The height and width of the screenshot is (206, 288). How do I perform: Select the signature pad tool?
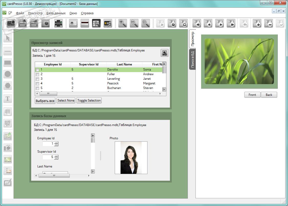[8, 182]
